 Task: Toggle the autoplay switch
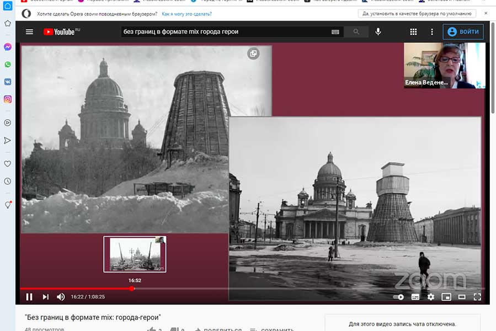coord(398,297)
